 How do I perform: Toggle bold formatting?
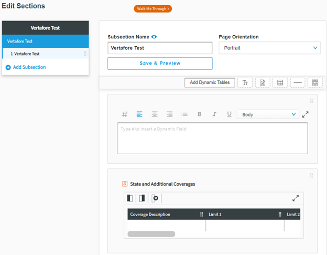point(199,114)
